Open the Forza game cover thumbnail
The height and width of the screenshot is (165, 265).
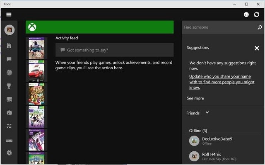[36, 71]
